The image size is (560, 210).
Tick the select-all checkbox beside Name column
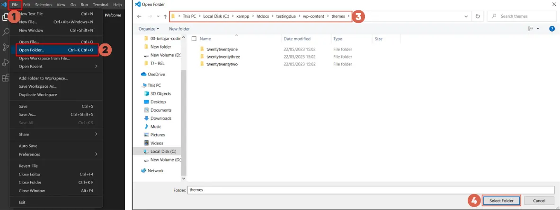[x=194, y=39]
